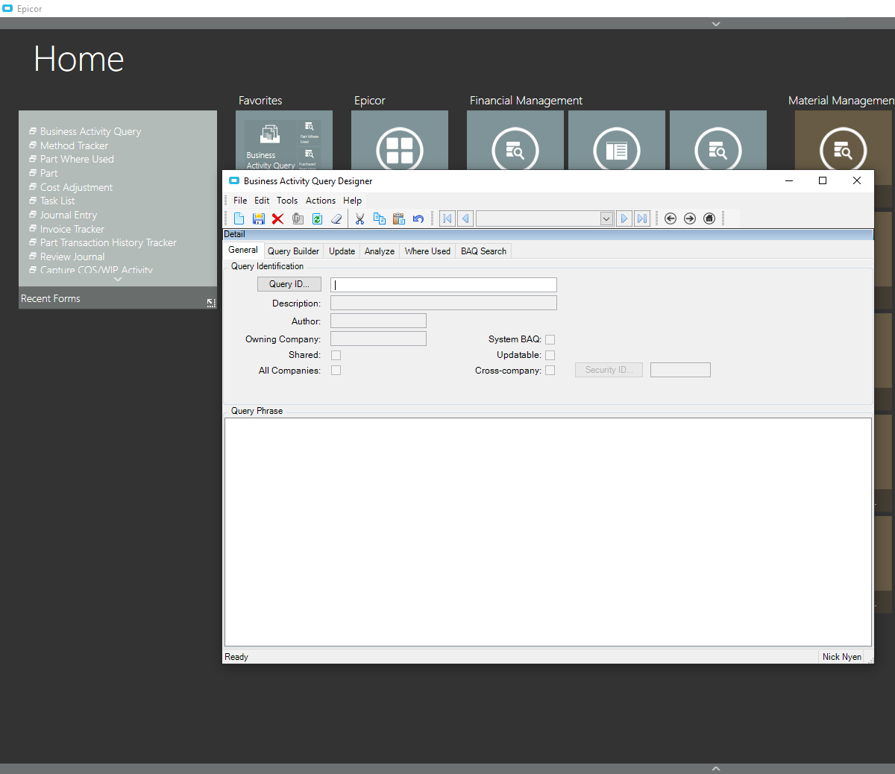Open the Actions menu
Screen dimensions: 895x774
[x=320, y=201]
